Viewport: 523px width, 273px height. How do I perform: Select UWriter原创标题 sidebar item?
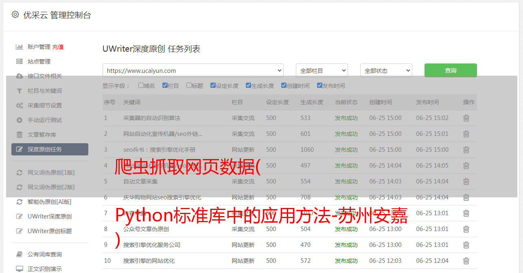50,231
